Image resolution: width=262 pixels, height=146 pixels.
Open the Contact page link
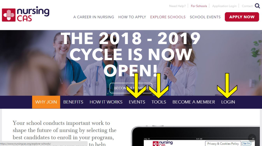click(x=247, y=6)
